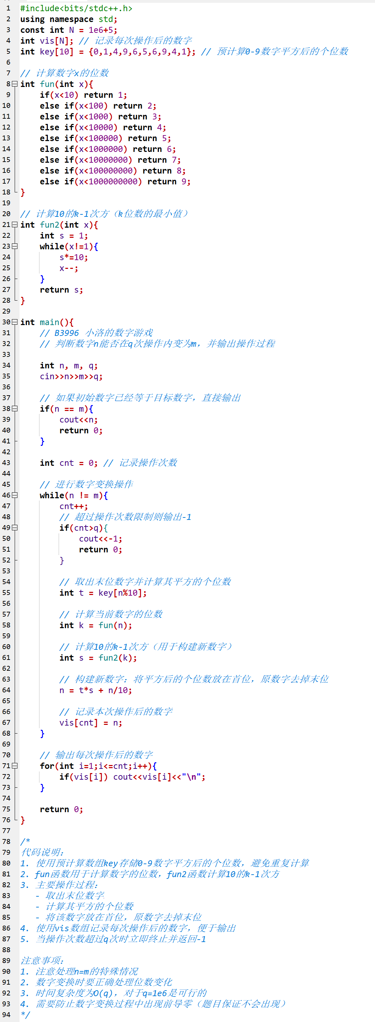Click the int k = fun(n); line
This screenshot has height=1022, width=375.
pos(96,625)
